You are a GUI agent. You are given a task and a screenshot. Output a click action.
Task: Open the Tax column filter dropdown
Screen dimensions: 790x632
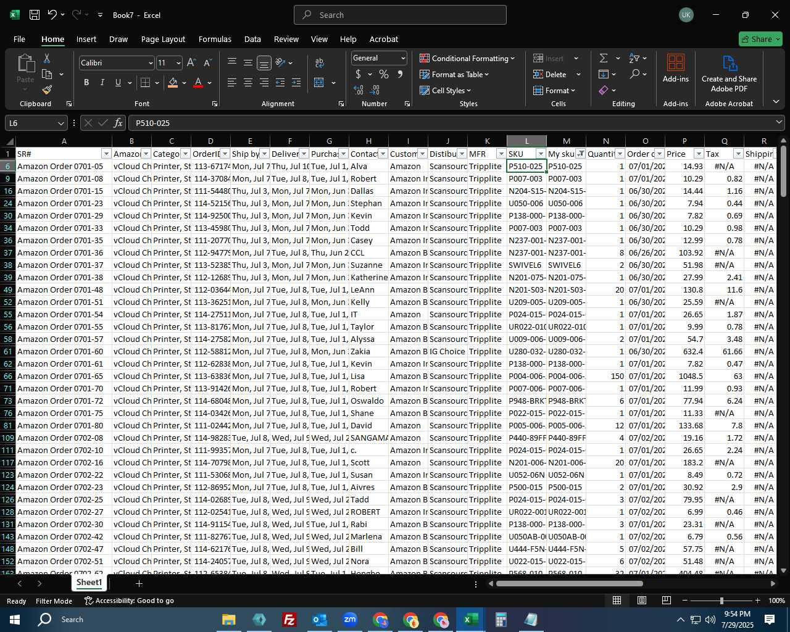[x=738, y=154]
